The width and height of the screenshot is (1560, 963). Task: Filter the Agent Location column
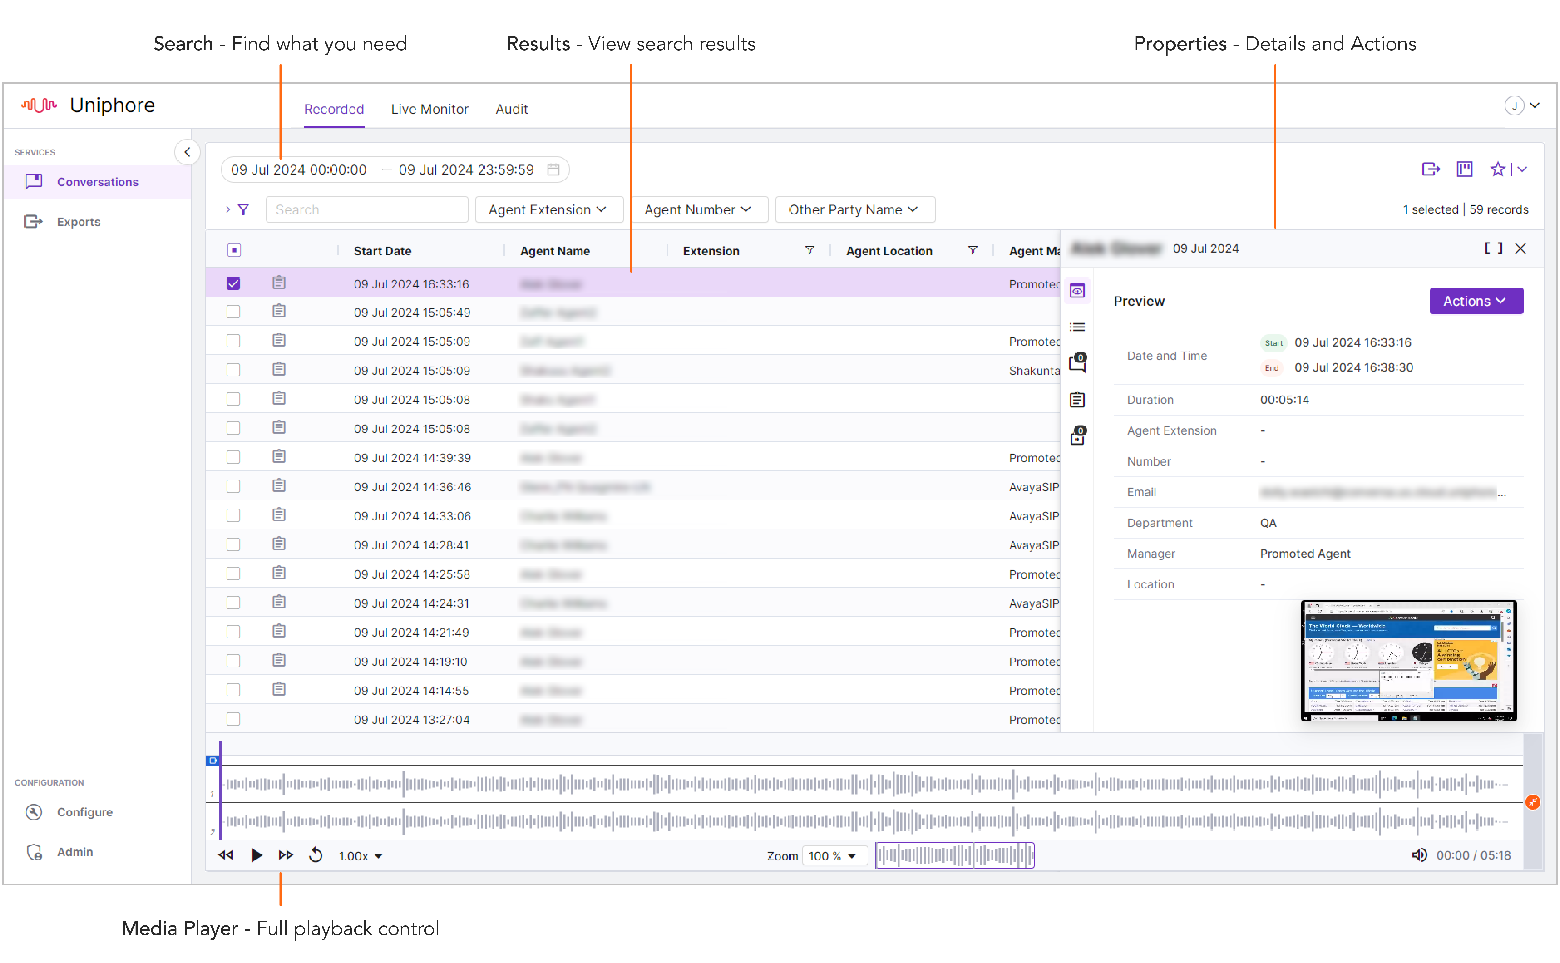pos(973,250)
